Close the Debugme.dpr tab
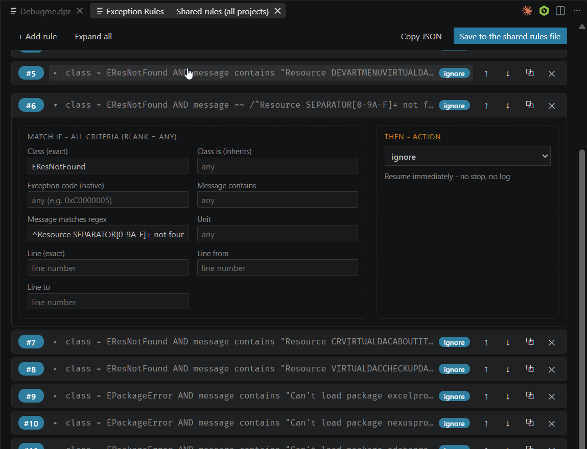This screenshot has height=449, width=587. point(80,11)
